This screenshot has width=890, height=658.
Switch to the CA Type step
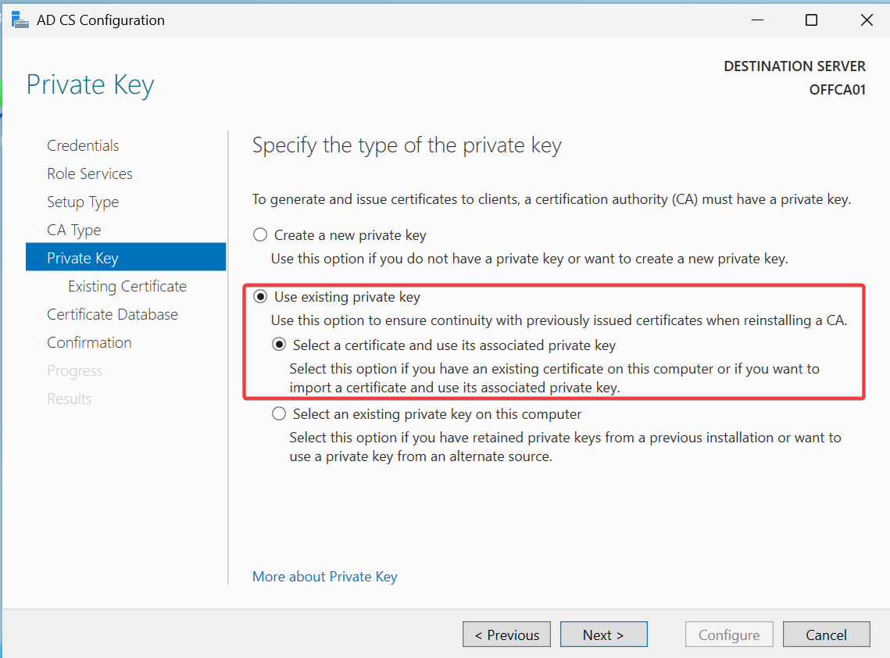74,231
